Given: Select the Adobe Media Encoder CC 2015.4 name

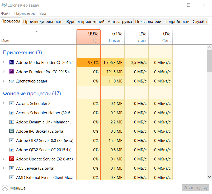Looking at the screenshot, I should pos(45,63).
